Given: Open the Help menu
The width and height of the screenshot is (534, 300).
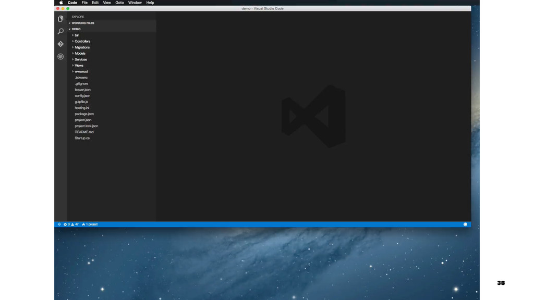Looking at the screenshot, I should pyautogui.click(x=150, y=3).
